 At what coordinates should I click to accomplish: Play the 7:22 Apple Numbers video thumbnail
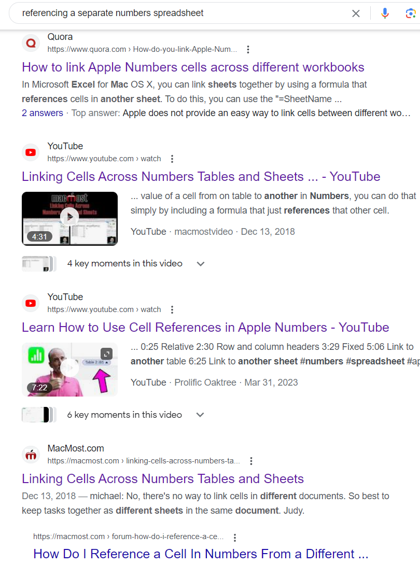pyautogui.click(x=69, y=370)
